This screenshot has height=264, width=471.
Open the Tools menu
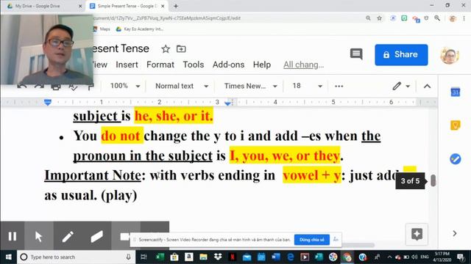(194, 65)
